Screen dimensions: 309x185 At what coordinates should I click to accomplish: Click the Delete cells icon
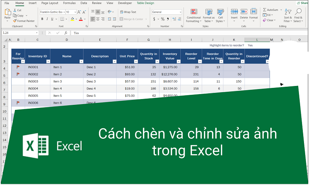[244, 12]
